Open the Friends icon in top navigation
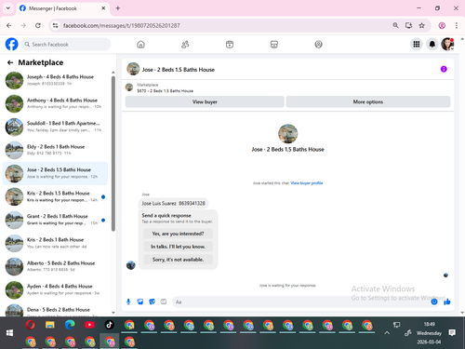The image size is (465, 349). (185, 45)
